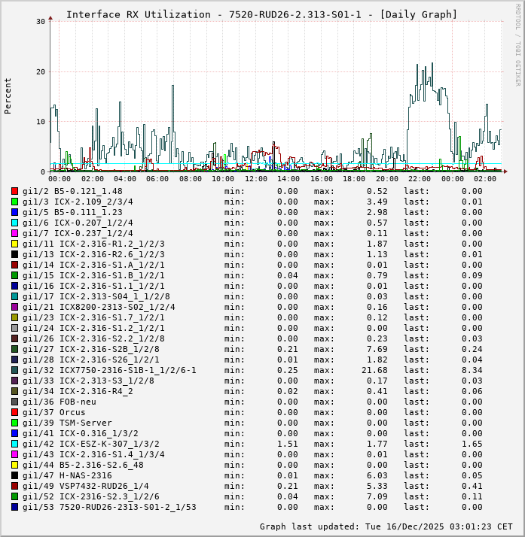Screen dimensions: 525x537
Task: Click the red swatch for gi1/2 B5-0.121_1.48
Action: 14,191
